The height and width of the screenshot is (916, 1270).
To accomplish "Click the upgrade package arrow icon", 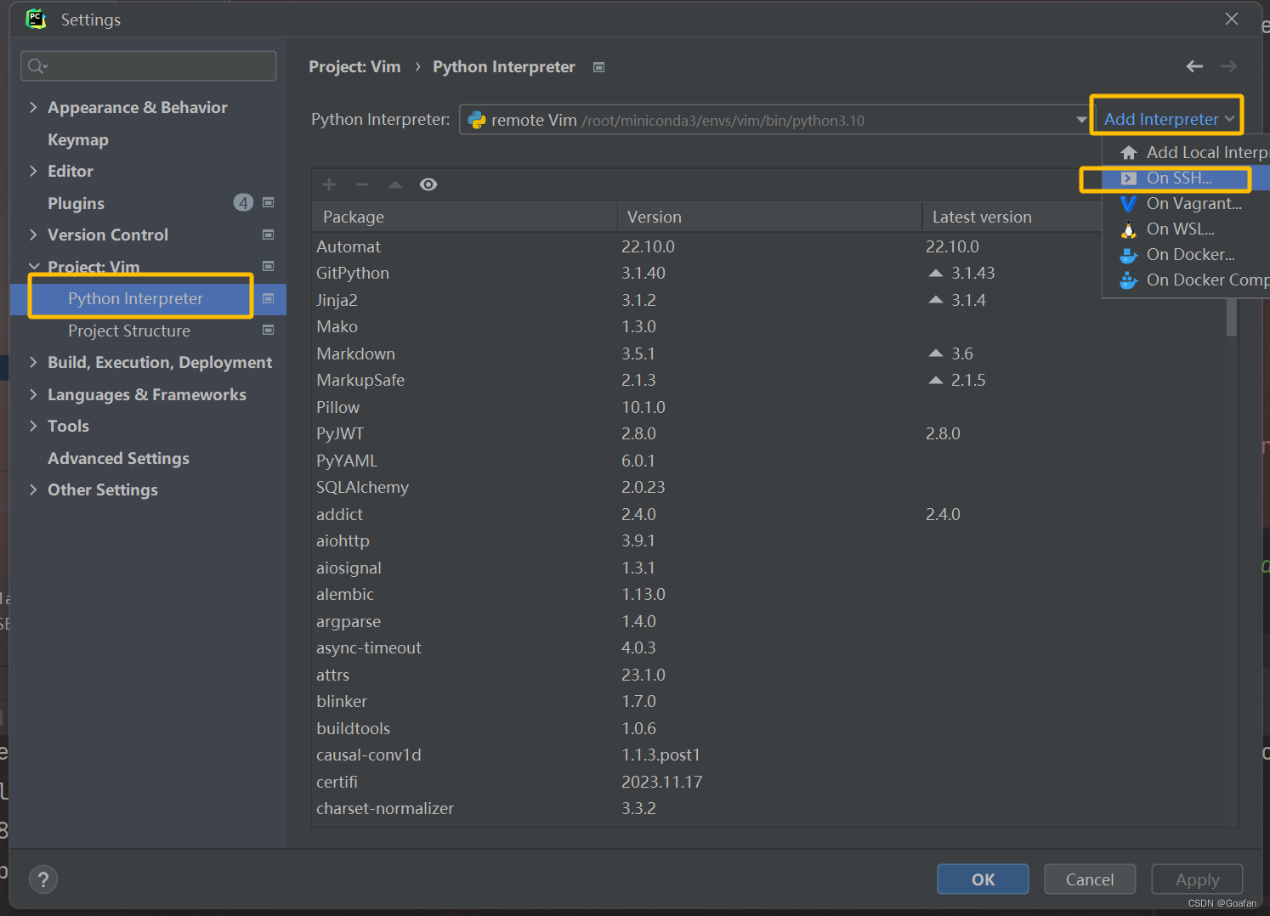I will coord(394,184).
